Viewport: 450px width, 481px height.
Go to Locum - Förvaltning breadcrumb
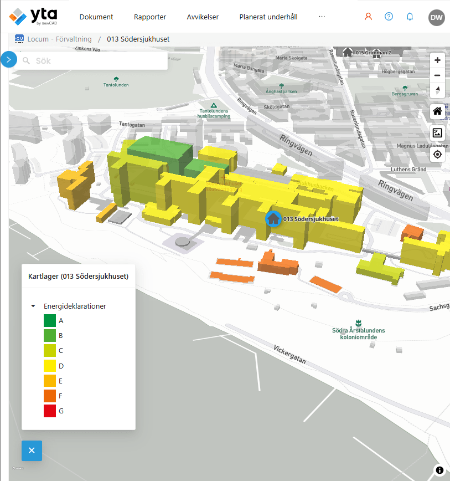(59, 39)
